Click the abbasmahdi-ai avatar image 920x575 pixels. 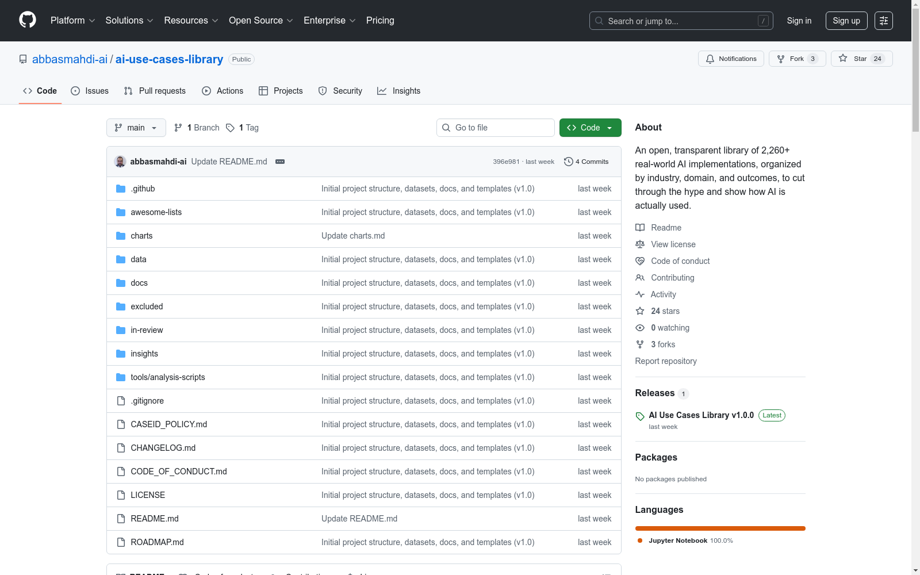click(120, 162)
